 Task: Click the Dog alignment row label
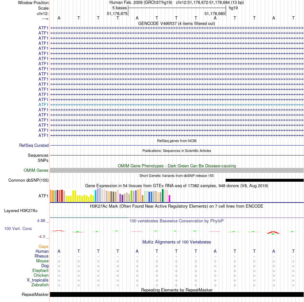click(45, 266)
